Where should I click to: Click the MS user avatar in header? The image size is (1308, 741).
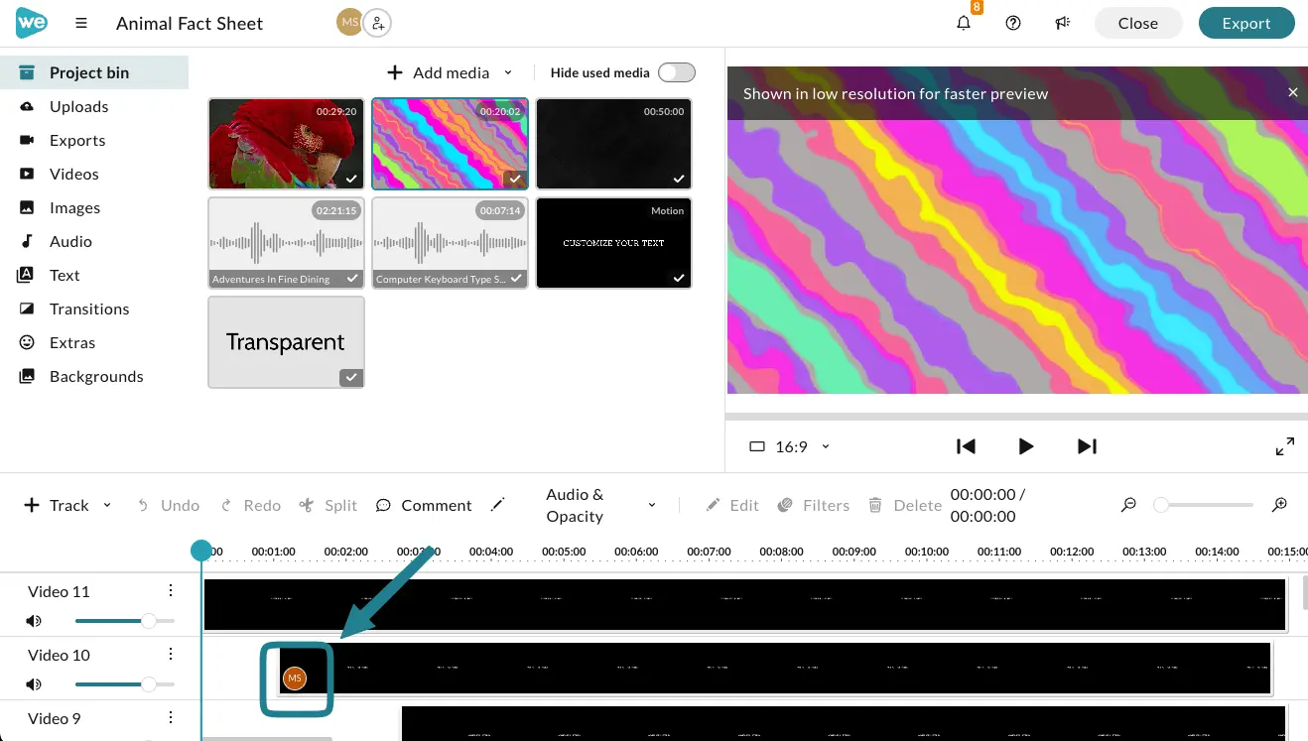348,22
